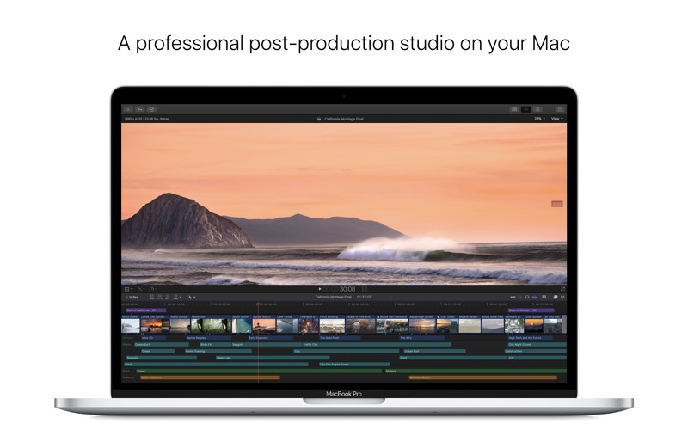This screenshot has height=430, width=688.
Task: Open the Keyword Editor key icon
Action: [x=139, y=109]
